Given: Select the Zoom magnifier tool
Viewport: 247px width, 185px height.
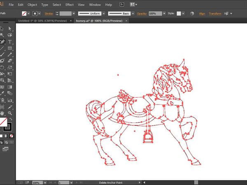Looking at the screenshot, I should click(x=10, y=113).
